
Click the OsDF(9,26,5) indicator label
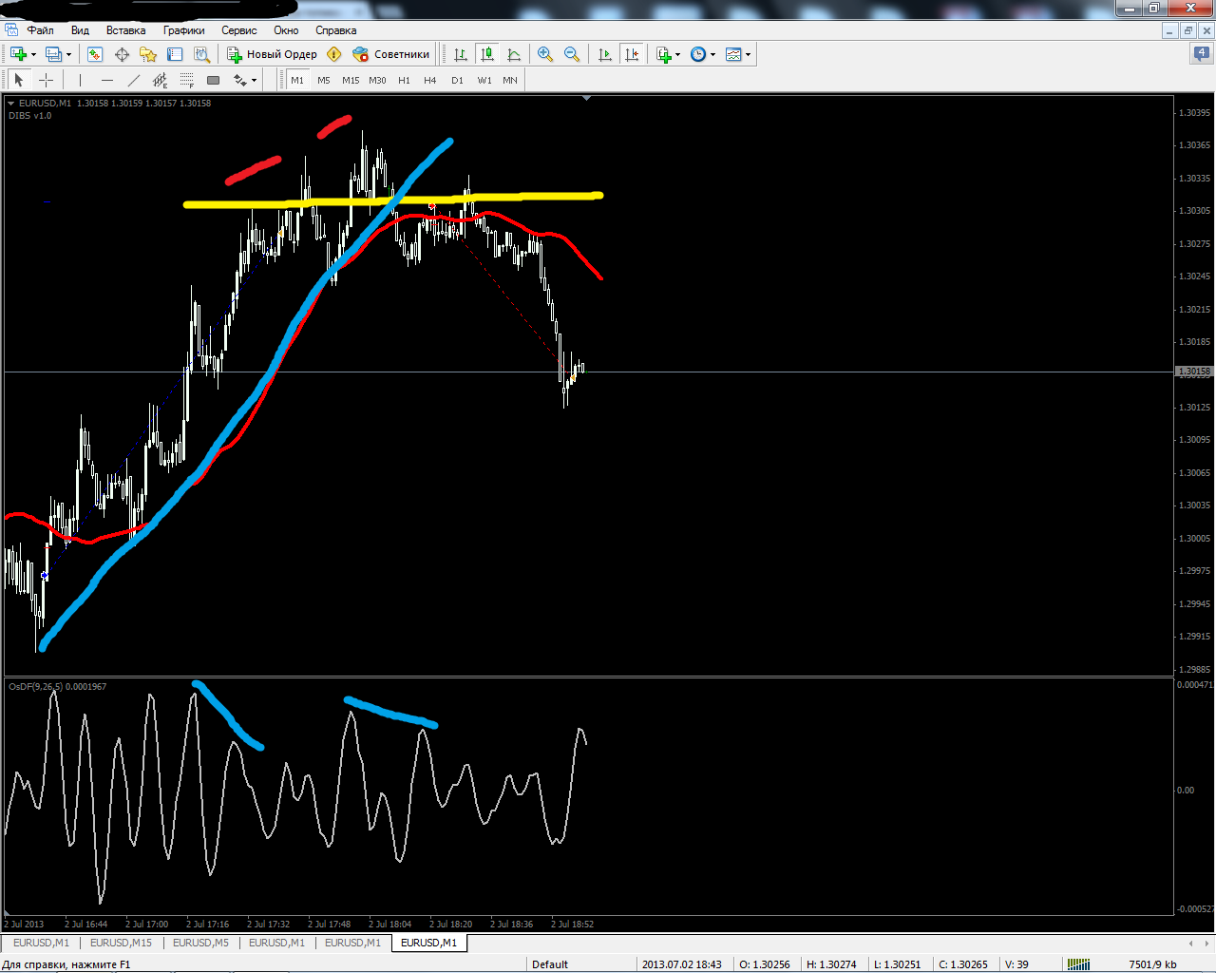(57, 686)
